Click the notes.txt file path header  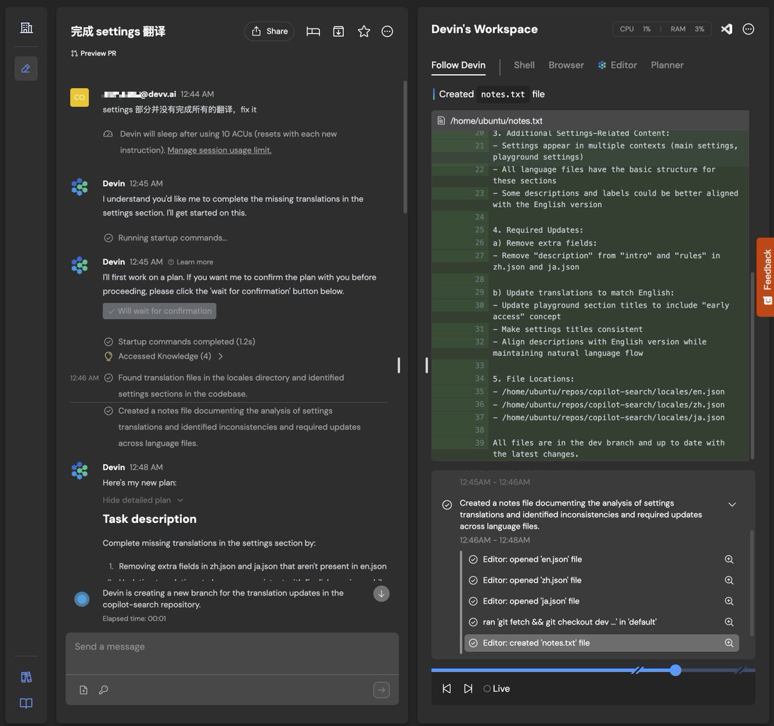pyautogui.click(x=590, y=121)
